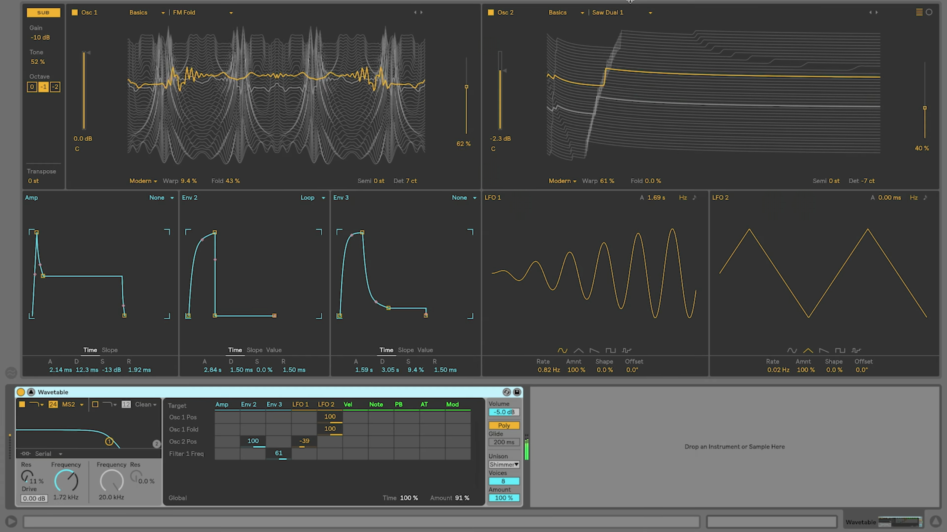Click the Poly voice mode button
Viewport: 947px width, 532px height.
(x=504, y=425)
